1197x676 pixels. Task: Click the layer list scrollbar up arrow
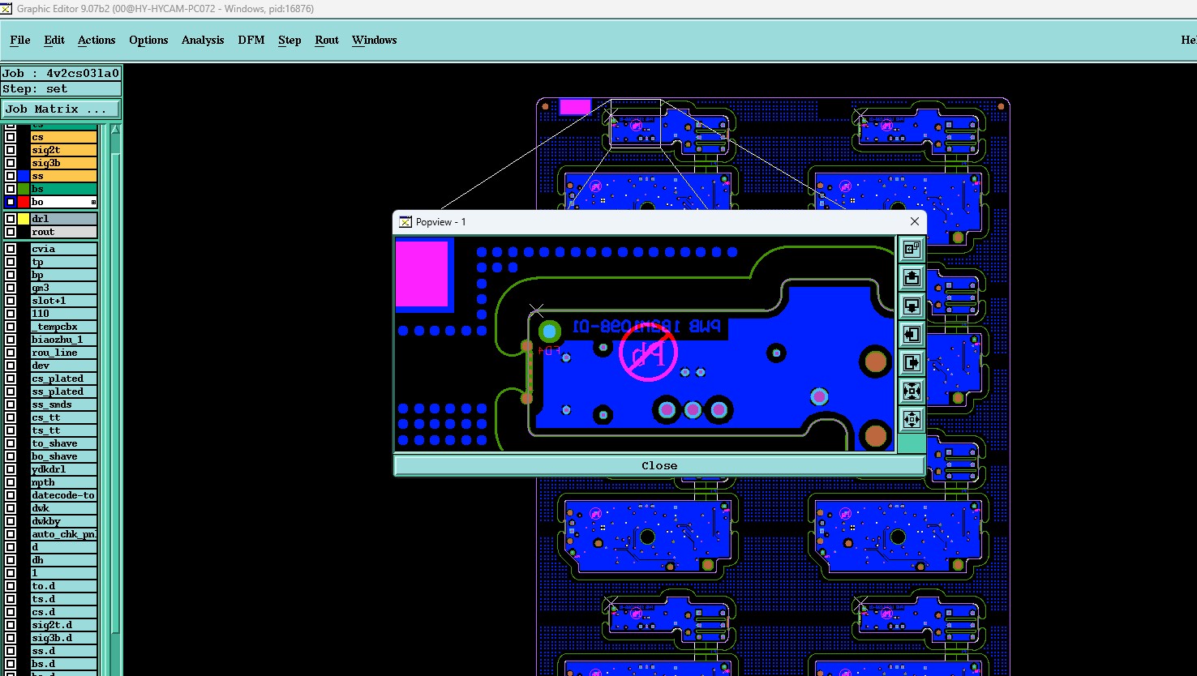(115, 129)
